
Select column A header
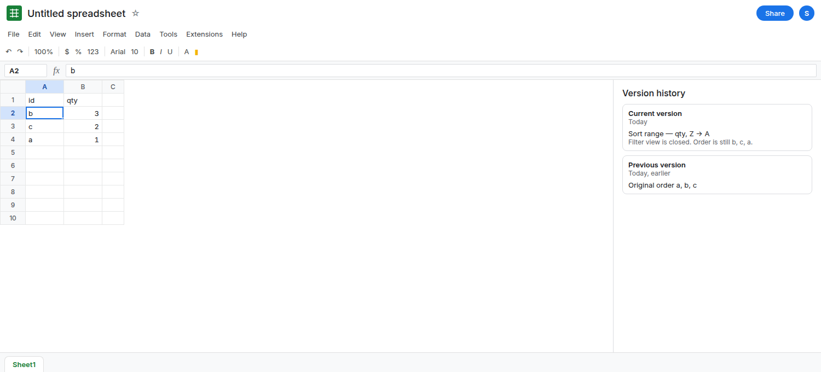(x=44, y=86)
